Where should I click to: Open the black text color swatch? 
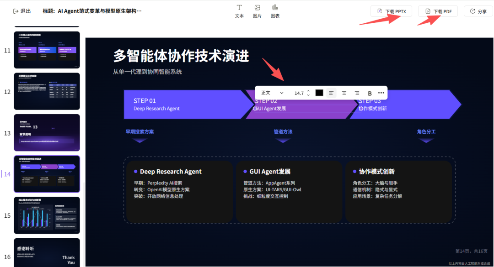tap(319, 93)
